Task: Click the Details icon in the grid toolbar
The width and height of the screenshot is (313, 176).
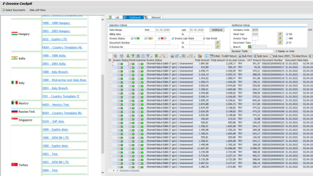Action: tap(115, 56)
